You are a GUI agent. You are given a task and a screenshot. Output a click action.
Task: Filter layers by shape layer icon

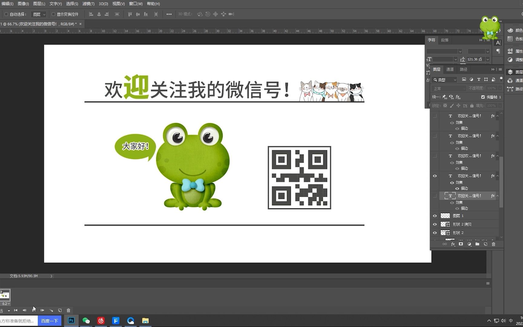[486, 80]
